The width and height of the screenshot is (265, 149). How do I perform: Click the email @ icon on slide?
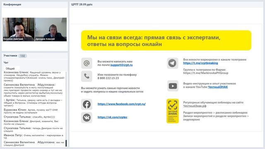coord(87,63)
